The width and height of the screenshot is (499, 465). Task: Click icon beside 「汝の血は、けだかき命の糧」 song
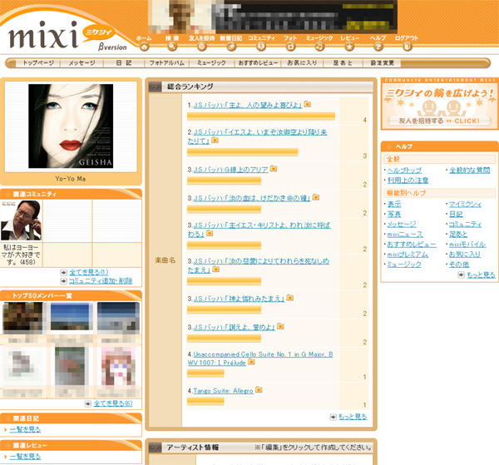tap(316, 197)
